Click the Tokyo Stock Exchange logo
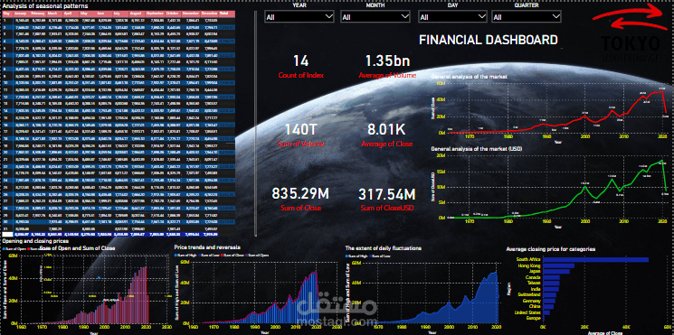This screenshot has height=335, width=674. pos(630,34)
